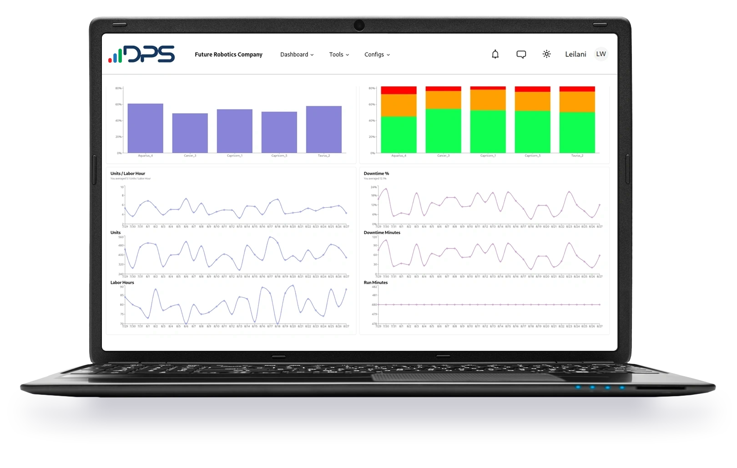
Task: Expand the Configs dropdown menu
Action: (377, 55)
